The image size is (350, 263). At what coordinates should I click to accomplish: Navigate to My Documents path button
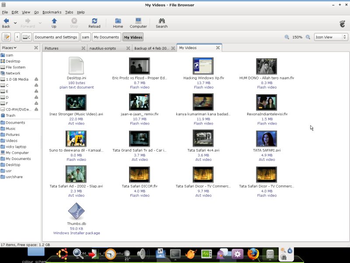coord(106,37)
